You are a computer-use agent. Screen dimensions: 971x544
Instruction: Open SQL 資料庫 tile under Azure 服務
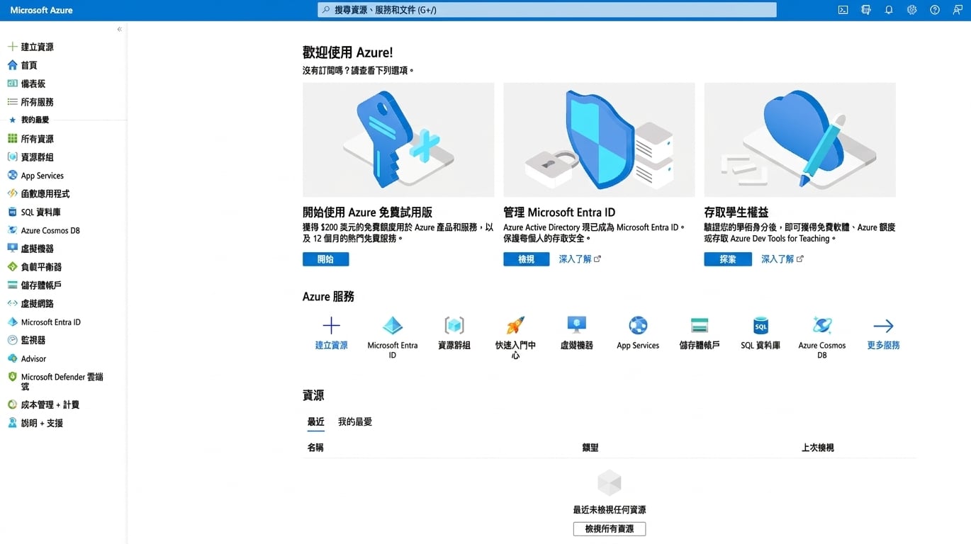pyautogui.click(x=760, y=333)
